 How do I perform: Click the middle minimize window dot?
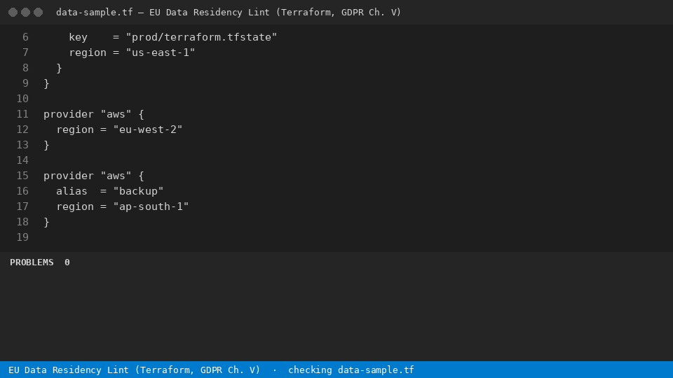coord(26,13)
